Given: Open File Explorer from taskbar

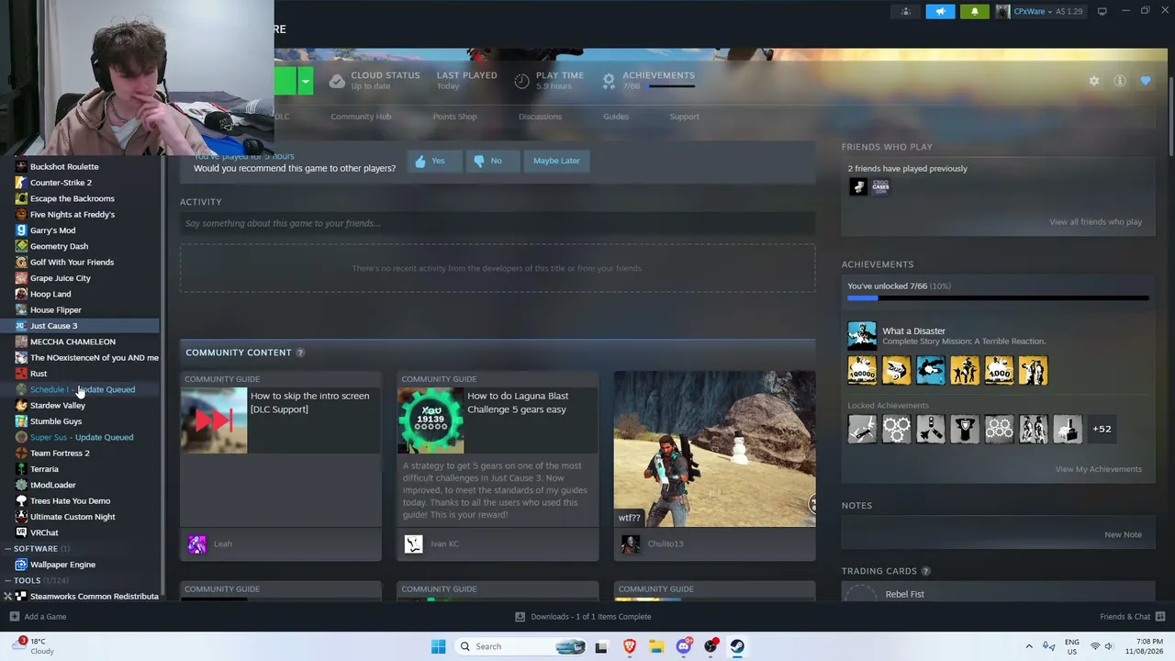Looking at the screenshot, I should pos(656,646).
